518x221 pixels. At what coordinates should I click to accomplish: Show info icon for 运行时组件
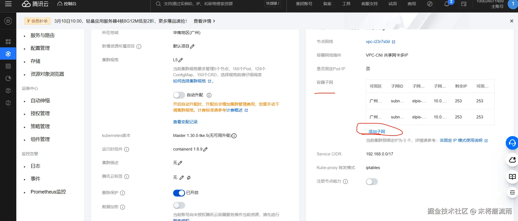point(127,149)
